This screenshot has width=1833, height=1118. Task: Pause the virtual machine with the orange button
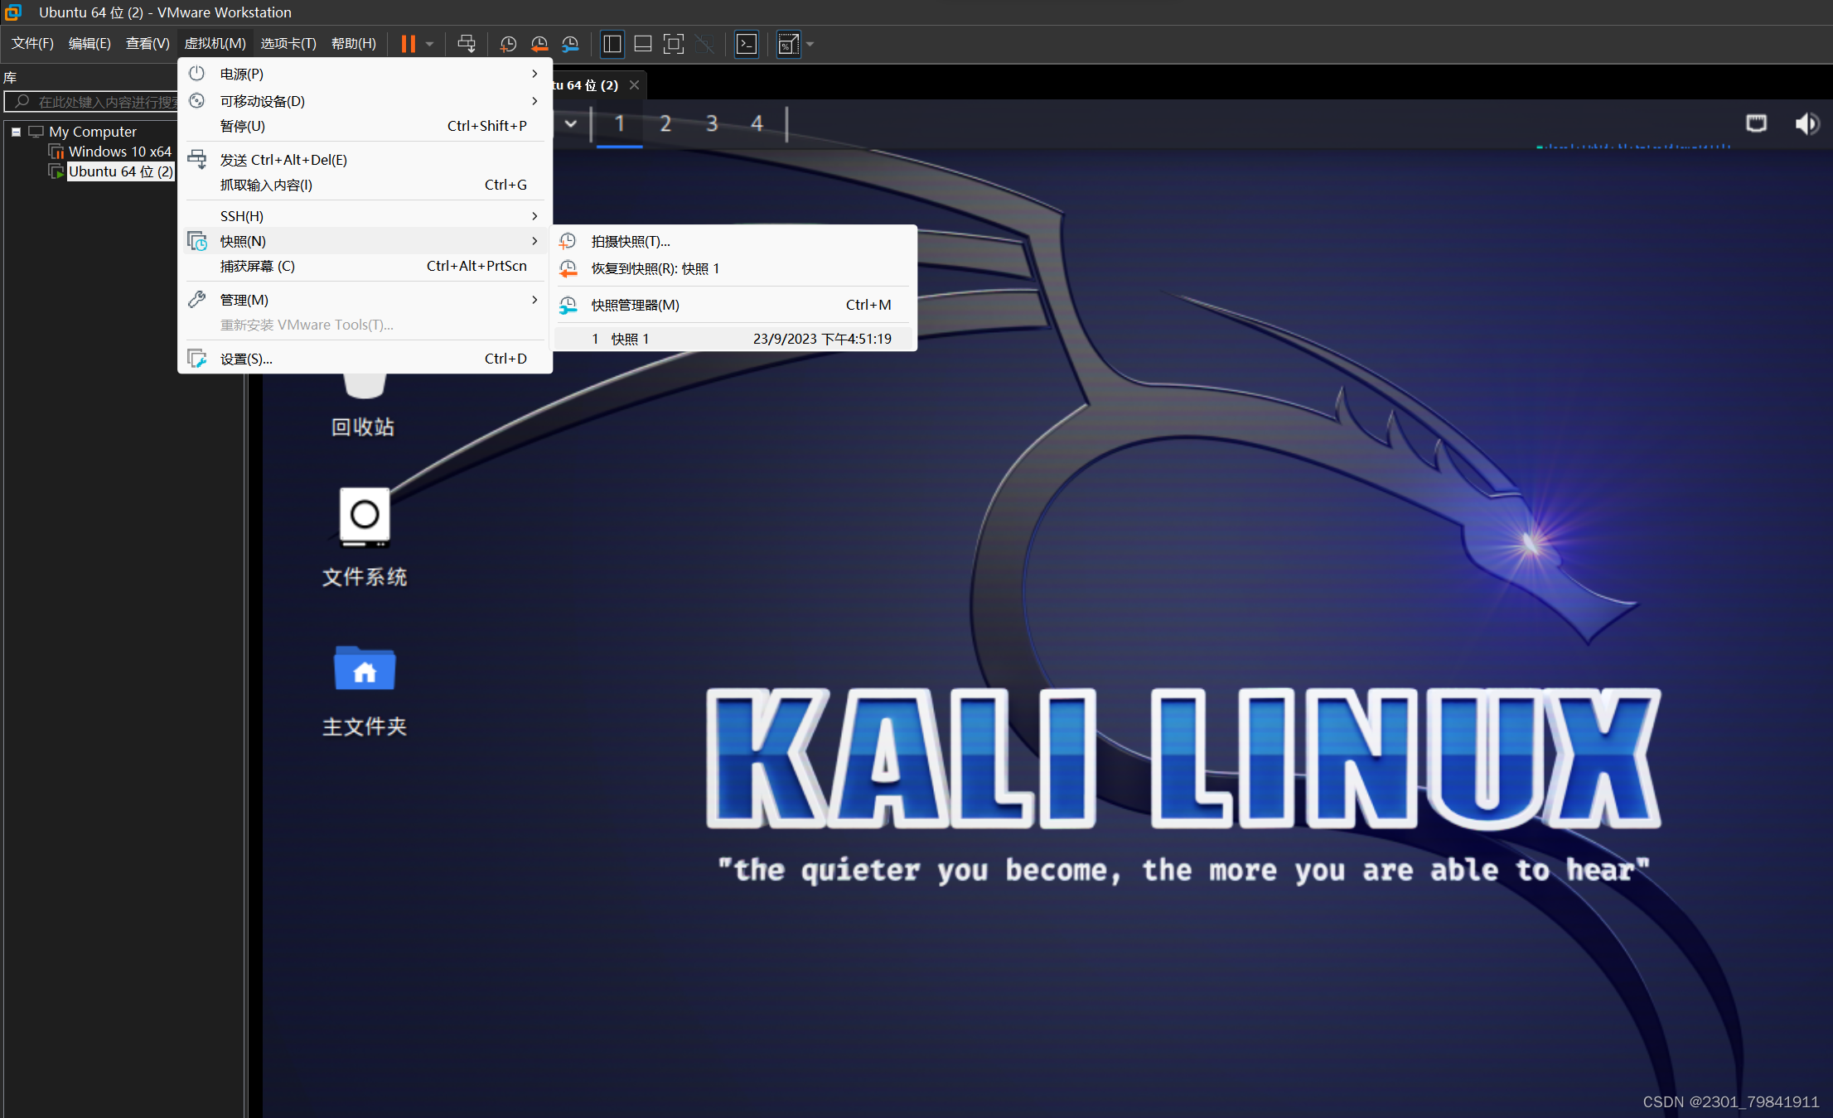[408, 44]
